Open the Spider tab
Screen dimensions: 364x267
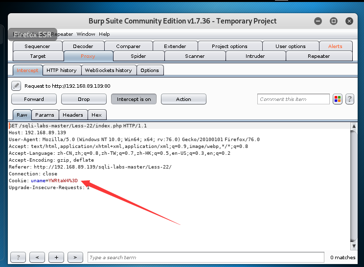point(138,56)
